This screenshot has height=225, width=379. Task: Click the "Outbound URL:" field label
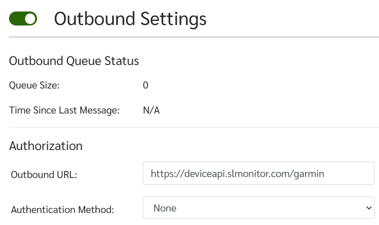point(43,174)
